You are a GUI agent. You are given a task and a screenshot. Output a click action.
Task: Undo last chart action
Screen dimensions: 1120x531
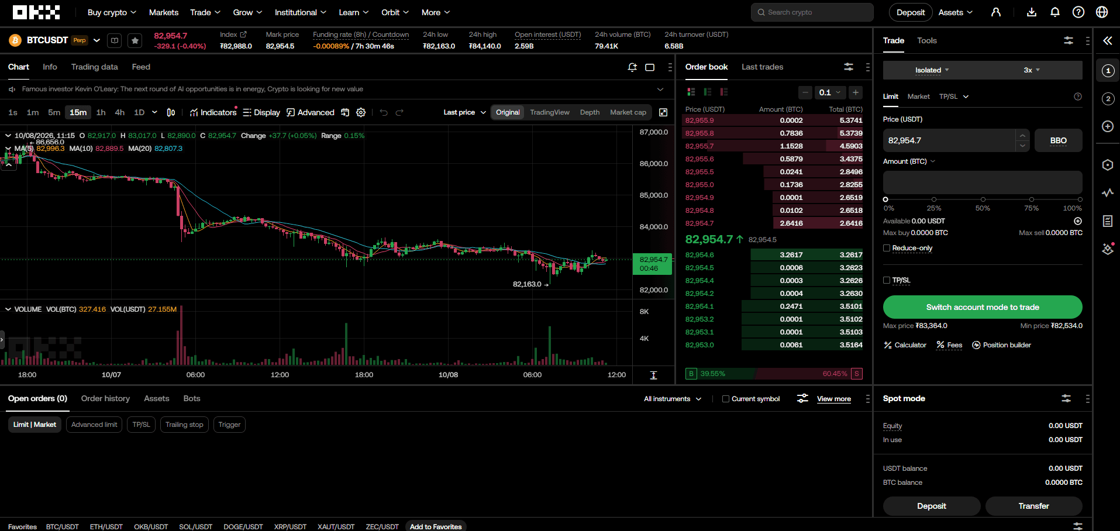pyautogui.click(x=384, y=112)
